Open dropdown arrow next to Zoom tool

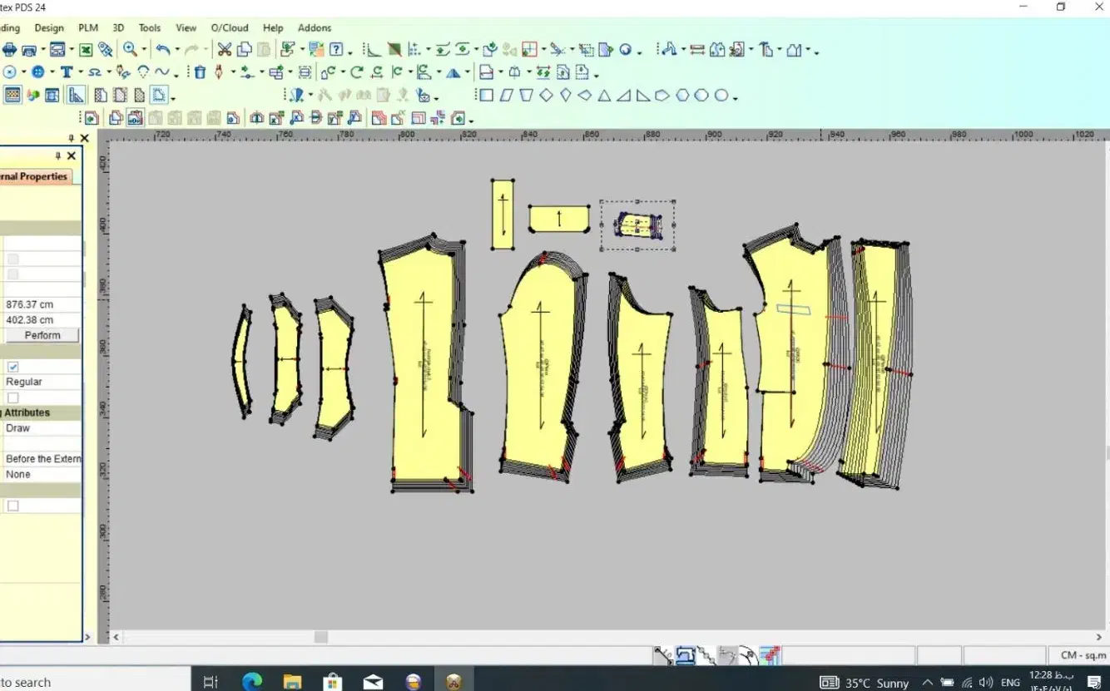(x=145, y=51)
